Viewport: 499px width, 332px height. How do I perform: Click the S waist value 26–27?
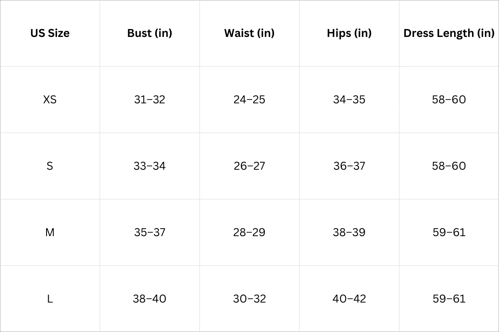[x=249, y=166]
